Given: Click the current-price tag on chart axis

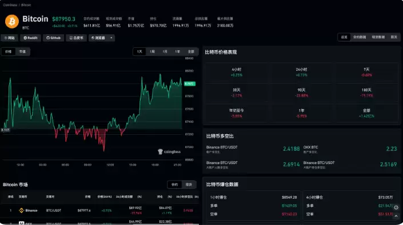Looking at the screenshot, I should (x=190, y=84).
